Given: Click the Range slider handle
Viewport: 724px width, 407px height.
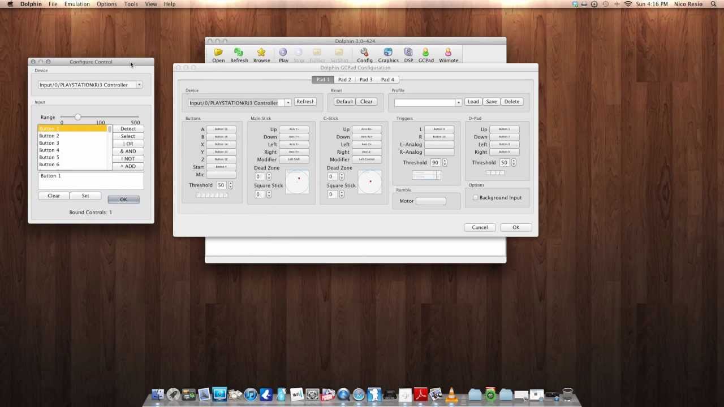Looking at the screenshot, I should [77, 117].
